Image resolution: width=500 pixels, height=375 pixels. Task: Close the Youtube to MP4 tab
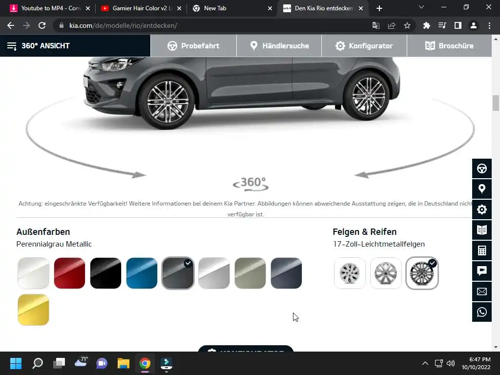click(x=88, y=9)
